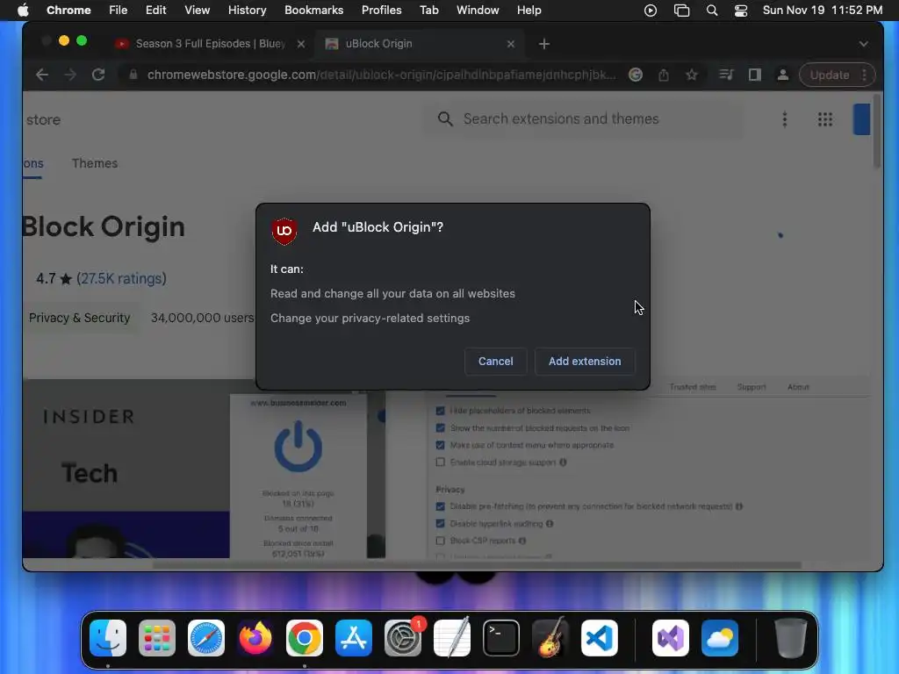899x674 pixels.
Task: Close the Bluey Season 3 tab
Action: pos(301,44)
